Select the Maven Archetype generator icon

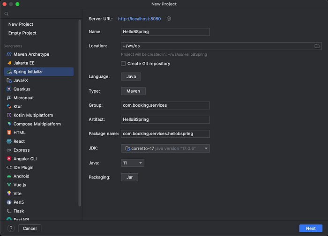pyautogui.click(x=9, y=54)
